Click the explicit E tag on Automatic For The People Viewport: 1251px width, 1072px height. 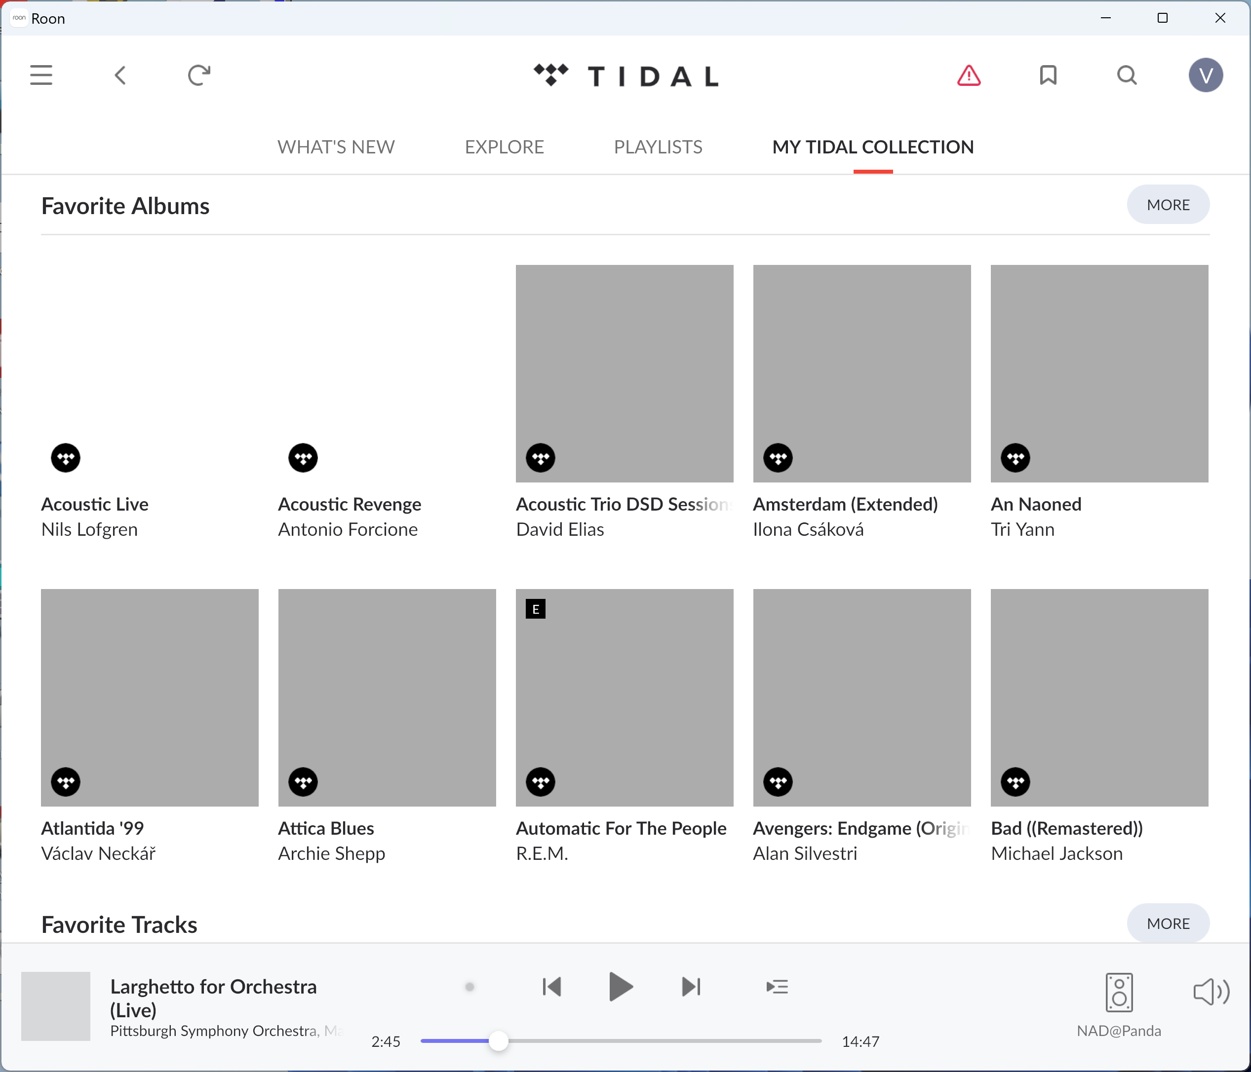536,609
